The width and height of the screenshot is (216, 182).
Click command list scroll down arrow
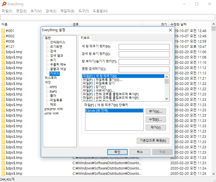167,99
